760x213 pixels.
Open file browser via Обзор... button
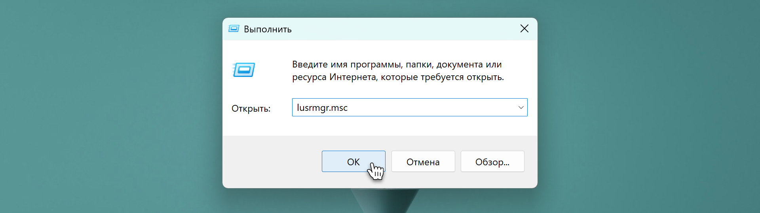[x=492, y=162]
